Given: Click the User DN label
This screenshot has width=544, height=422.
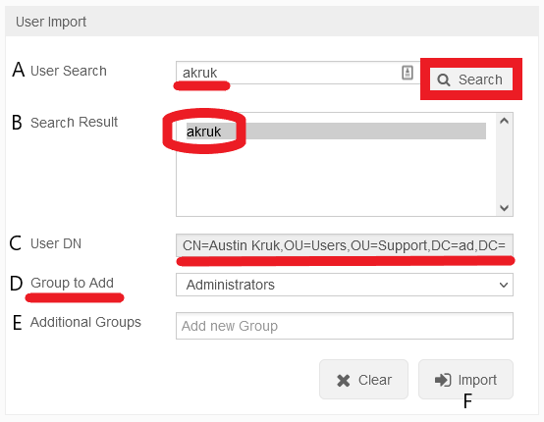Looking at the screenshot, I should [x=56, y=243].
